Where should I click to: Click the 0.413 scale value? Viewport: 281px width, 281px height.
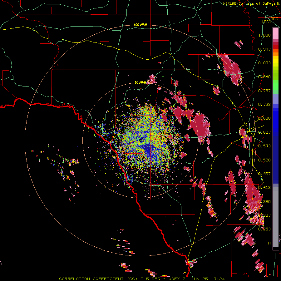click(x=264, y=188)
